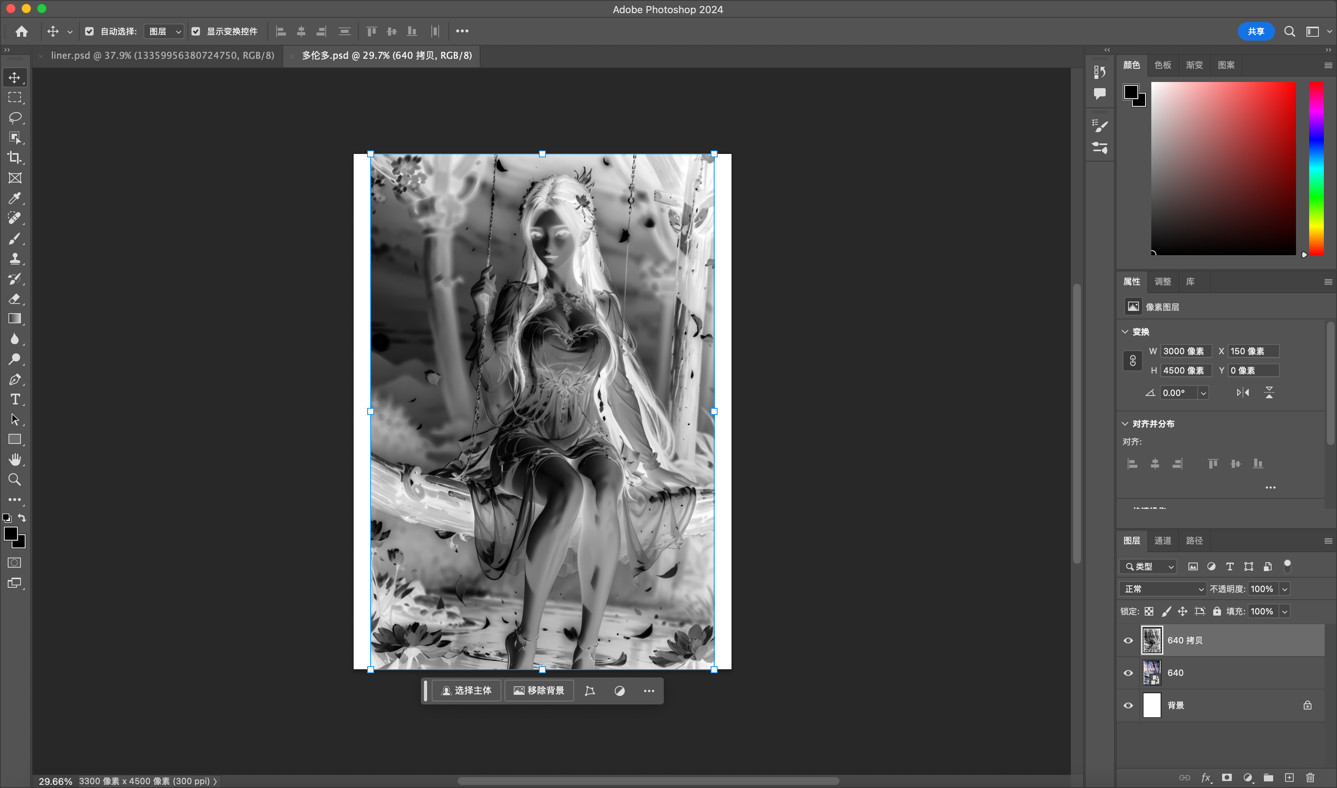The width and height of the screenshot is (1337, 788).
Task: Select the Eraser tool
Action: (15, 299)
